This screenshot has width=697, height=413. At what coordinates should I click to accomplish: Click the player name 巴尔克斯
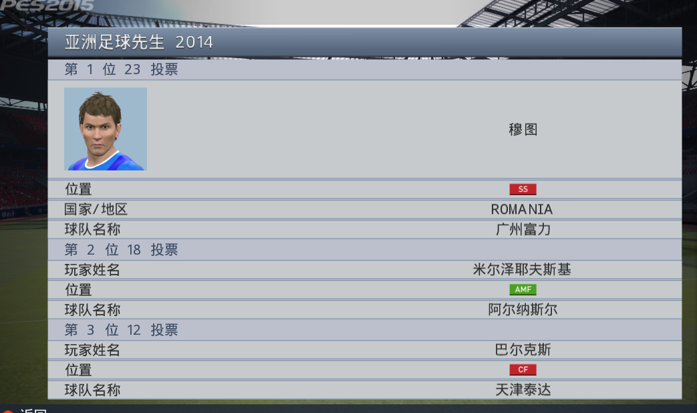click(x=523, y=350)
